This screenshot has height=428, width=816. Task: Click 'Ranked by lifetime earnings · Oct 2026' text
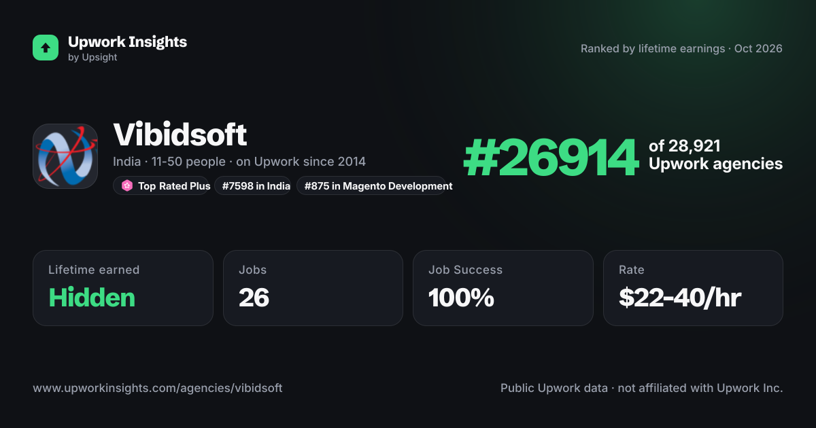(681, 49)
